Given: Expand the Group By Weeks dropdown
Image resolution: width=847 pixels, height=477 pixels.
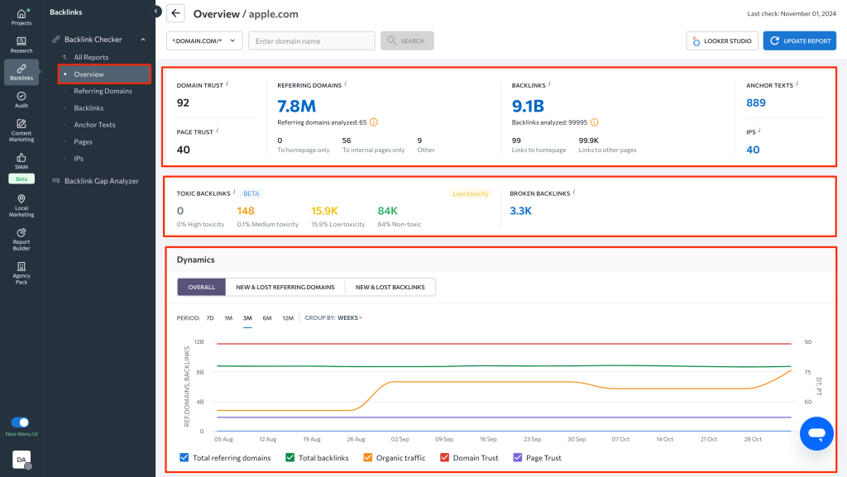Looking at the screenshot, I should [350, 317].
